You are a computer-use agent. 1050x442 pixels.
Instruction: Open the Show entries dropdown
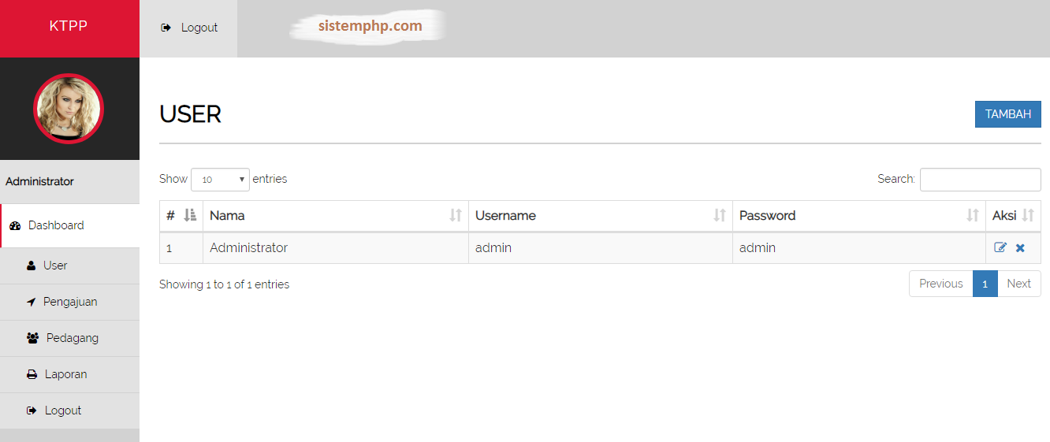click(x=220, y=180)
